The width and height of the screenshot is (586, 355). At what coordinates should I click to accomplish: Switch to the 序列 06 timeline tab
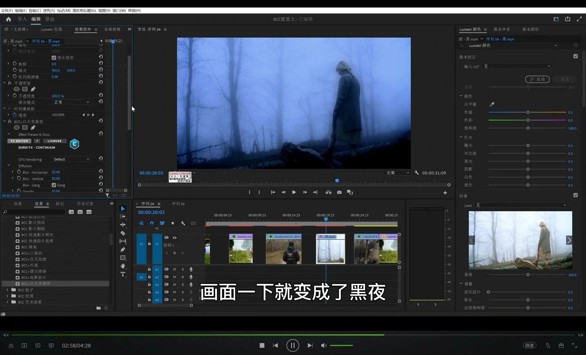[178, 204]
